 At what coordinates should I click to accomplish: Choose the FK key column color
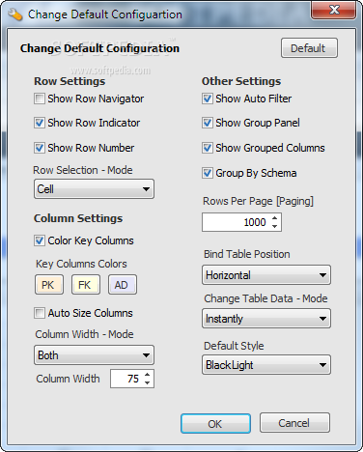(86, 285)
